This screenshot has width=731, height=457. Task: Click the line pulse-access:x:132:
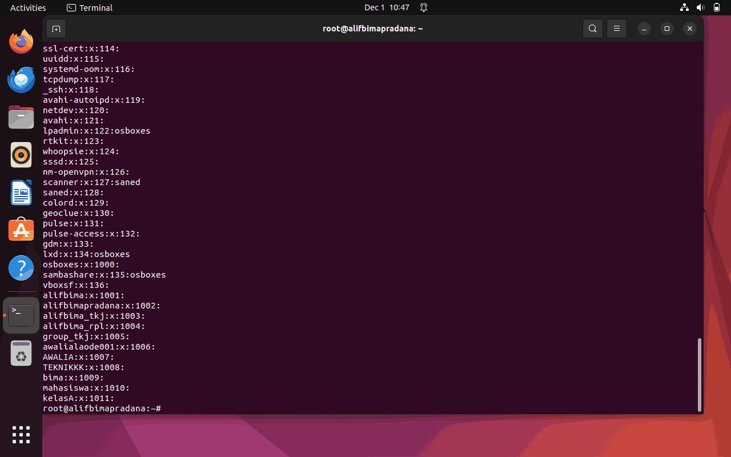91,234
